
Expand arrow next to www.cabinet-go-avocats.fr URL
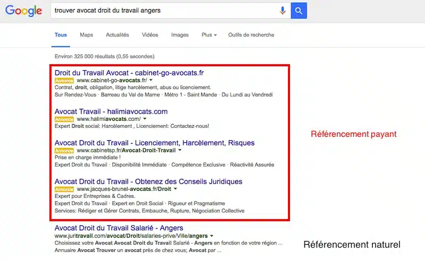pos(151,80)
